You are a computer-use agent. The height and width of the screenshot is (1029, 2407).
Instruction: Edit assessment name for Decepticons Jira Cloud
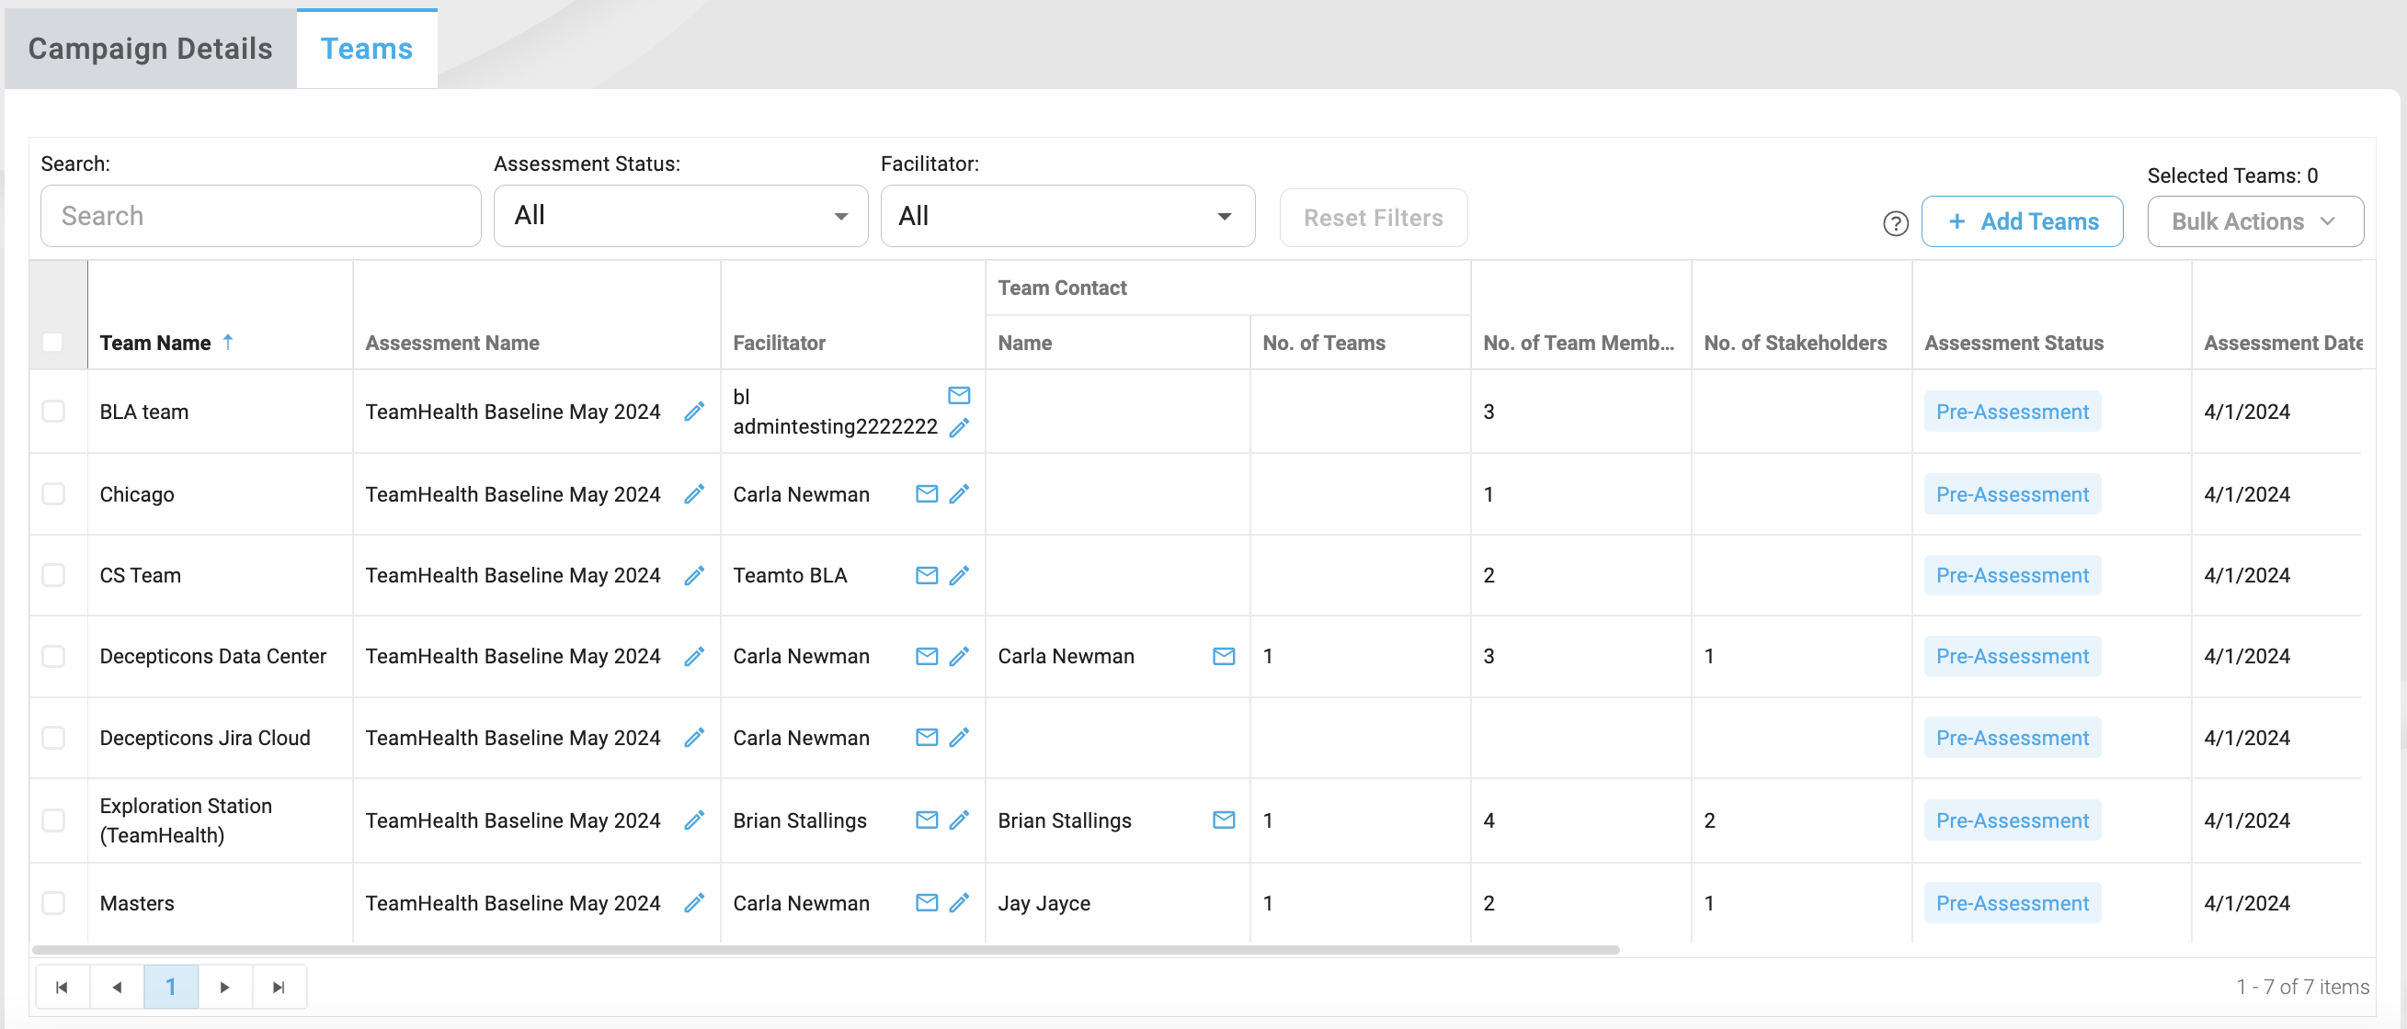693,738
